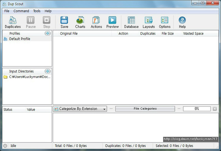Click the Value column header

39,109
